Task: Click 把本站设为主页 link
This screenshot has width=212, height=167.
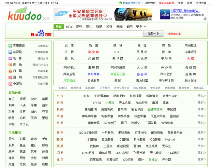Action: [131, 3]
